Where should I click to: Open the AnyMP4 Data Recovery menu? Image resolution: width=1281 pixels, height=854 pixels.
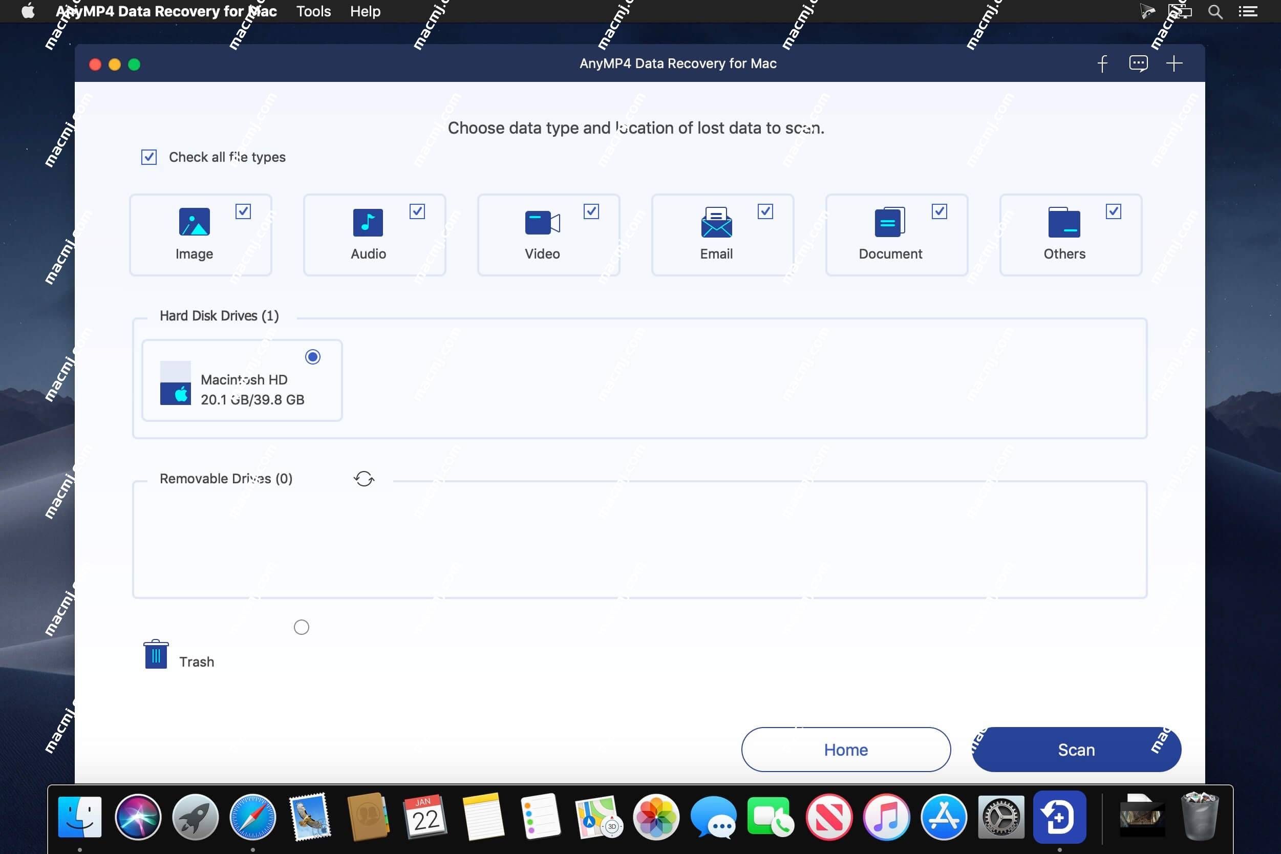point(166,10)
